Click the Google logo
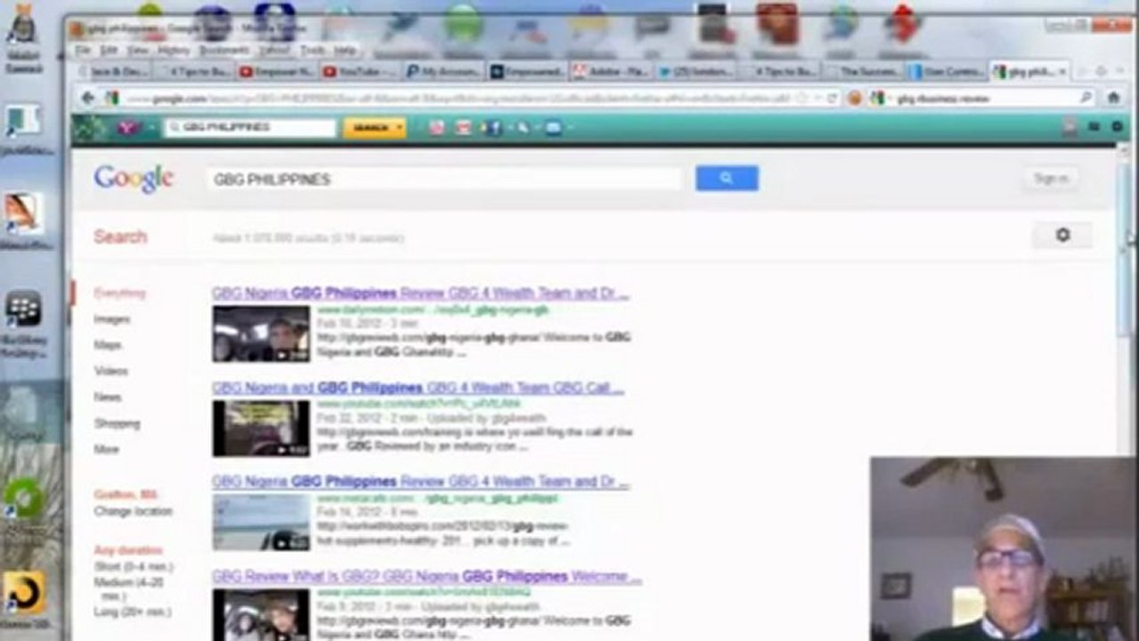This screenshot has width=1139, height=641. pos(134,178)
